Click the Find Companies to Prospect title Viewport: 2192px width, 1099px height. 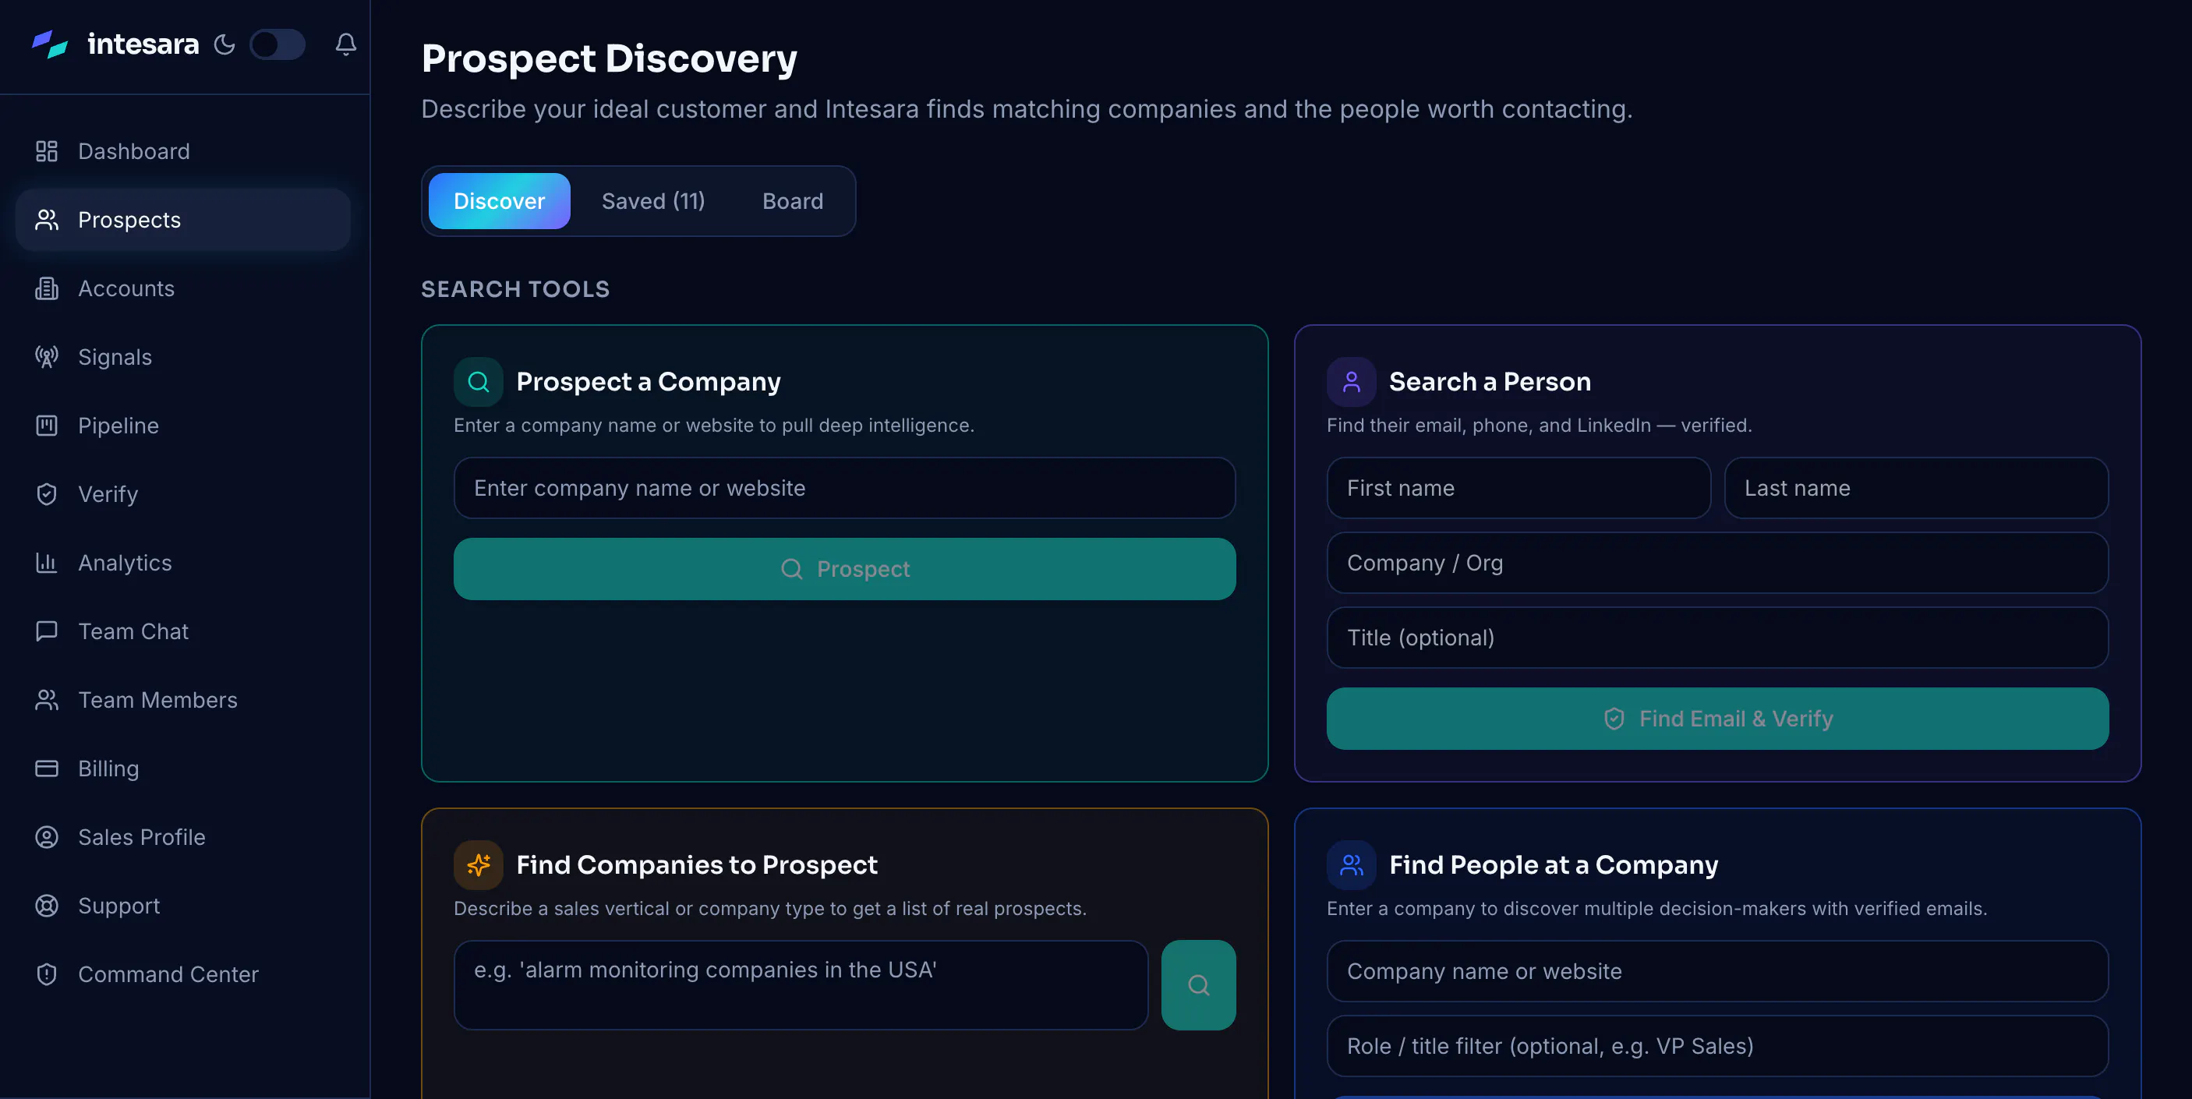coord(697,865)
